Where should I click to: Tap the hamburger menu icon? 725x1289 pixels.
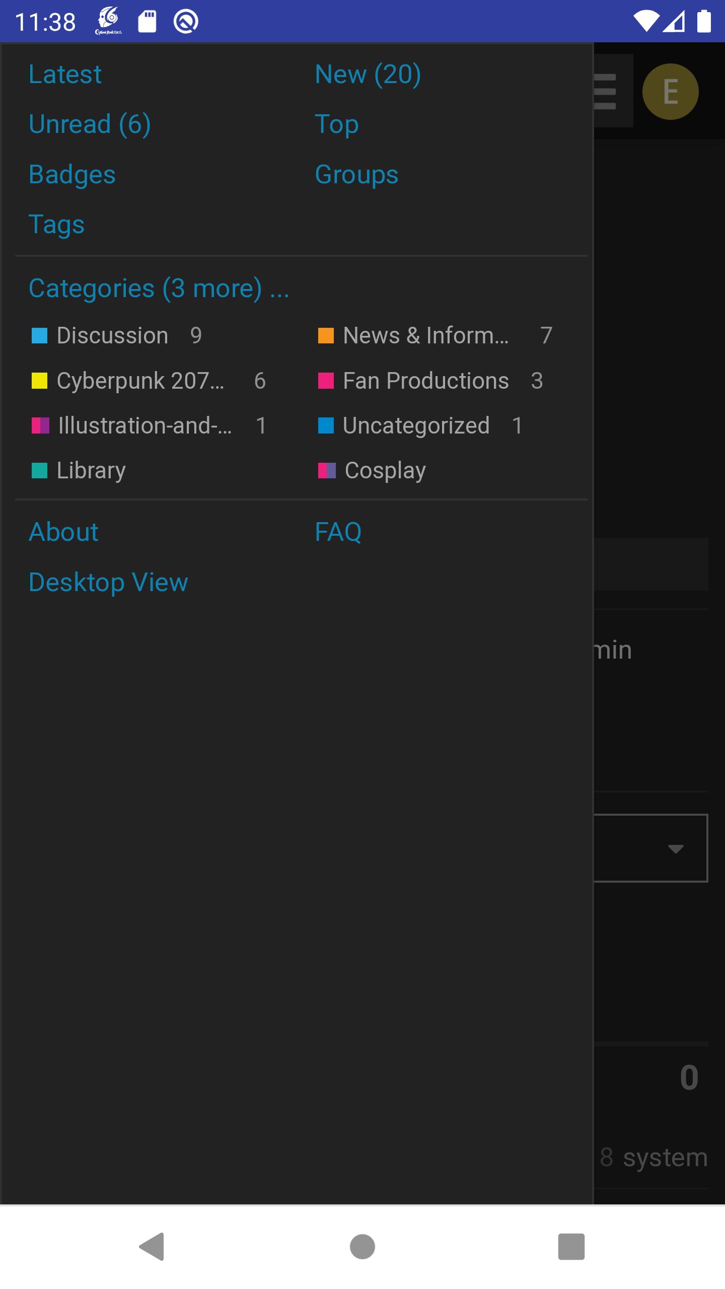(607, 92)
